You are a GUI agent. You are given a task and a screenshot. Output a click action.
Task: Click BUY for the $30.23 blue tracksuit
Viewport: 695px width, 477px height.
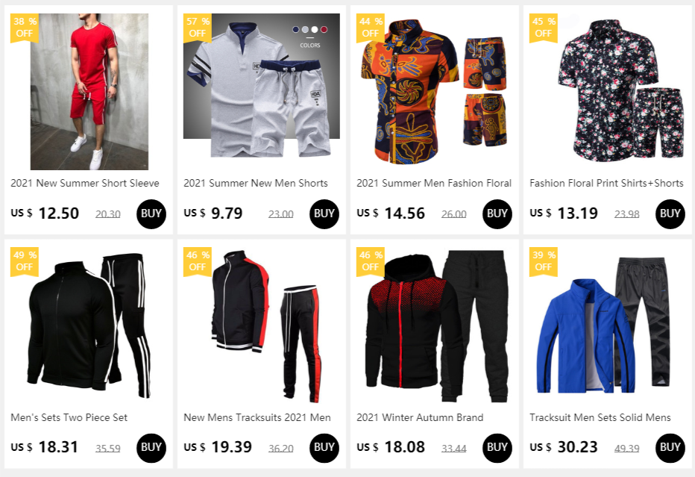pyautogui.click(x=670, y=448)
